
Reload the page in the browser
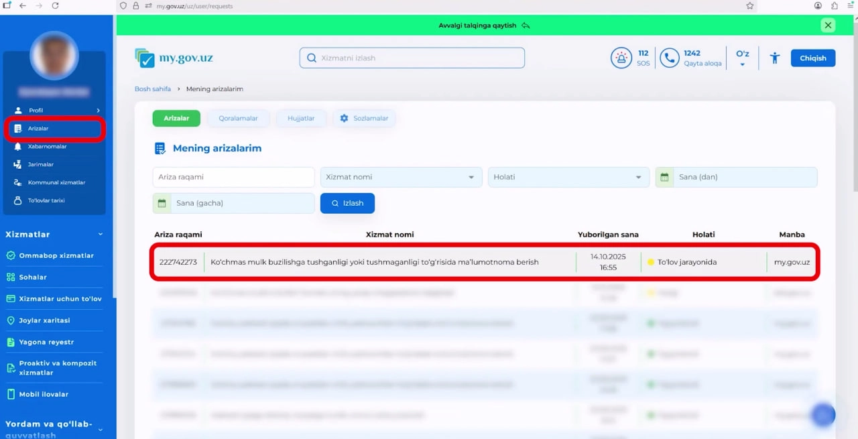click(55, 5)
